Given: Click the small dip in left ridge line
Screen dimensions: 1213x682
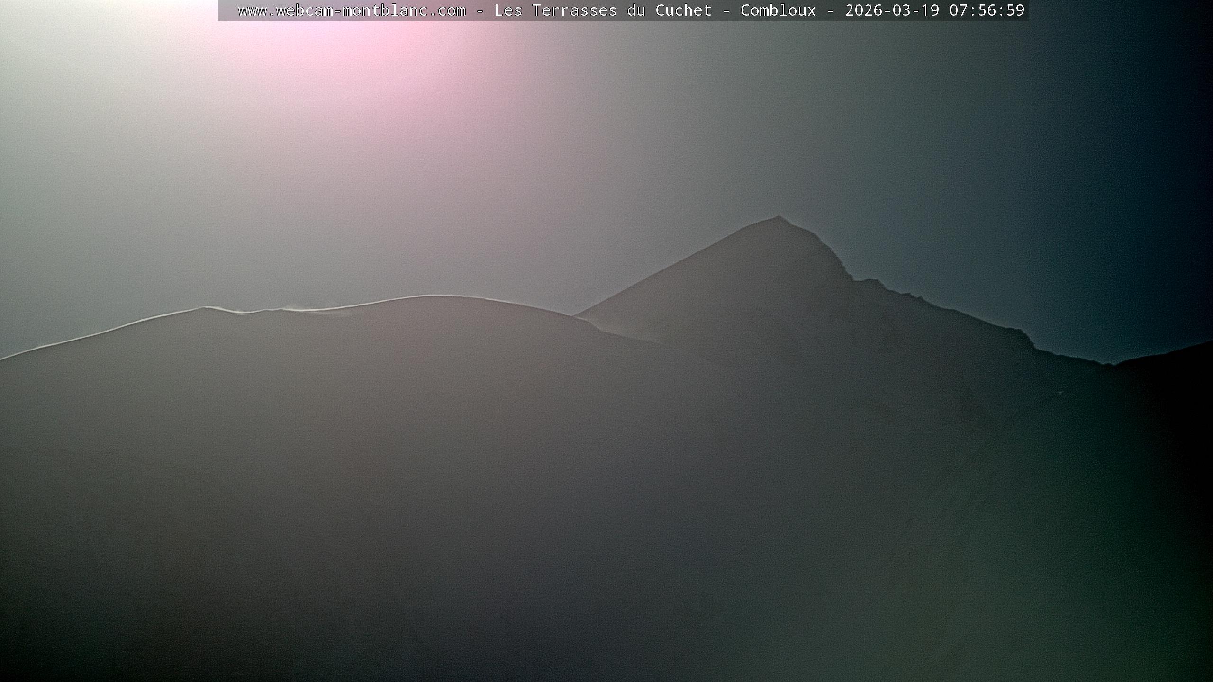Looking at the screenshot, I should [244, 313].
